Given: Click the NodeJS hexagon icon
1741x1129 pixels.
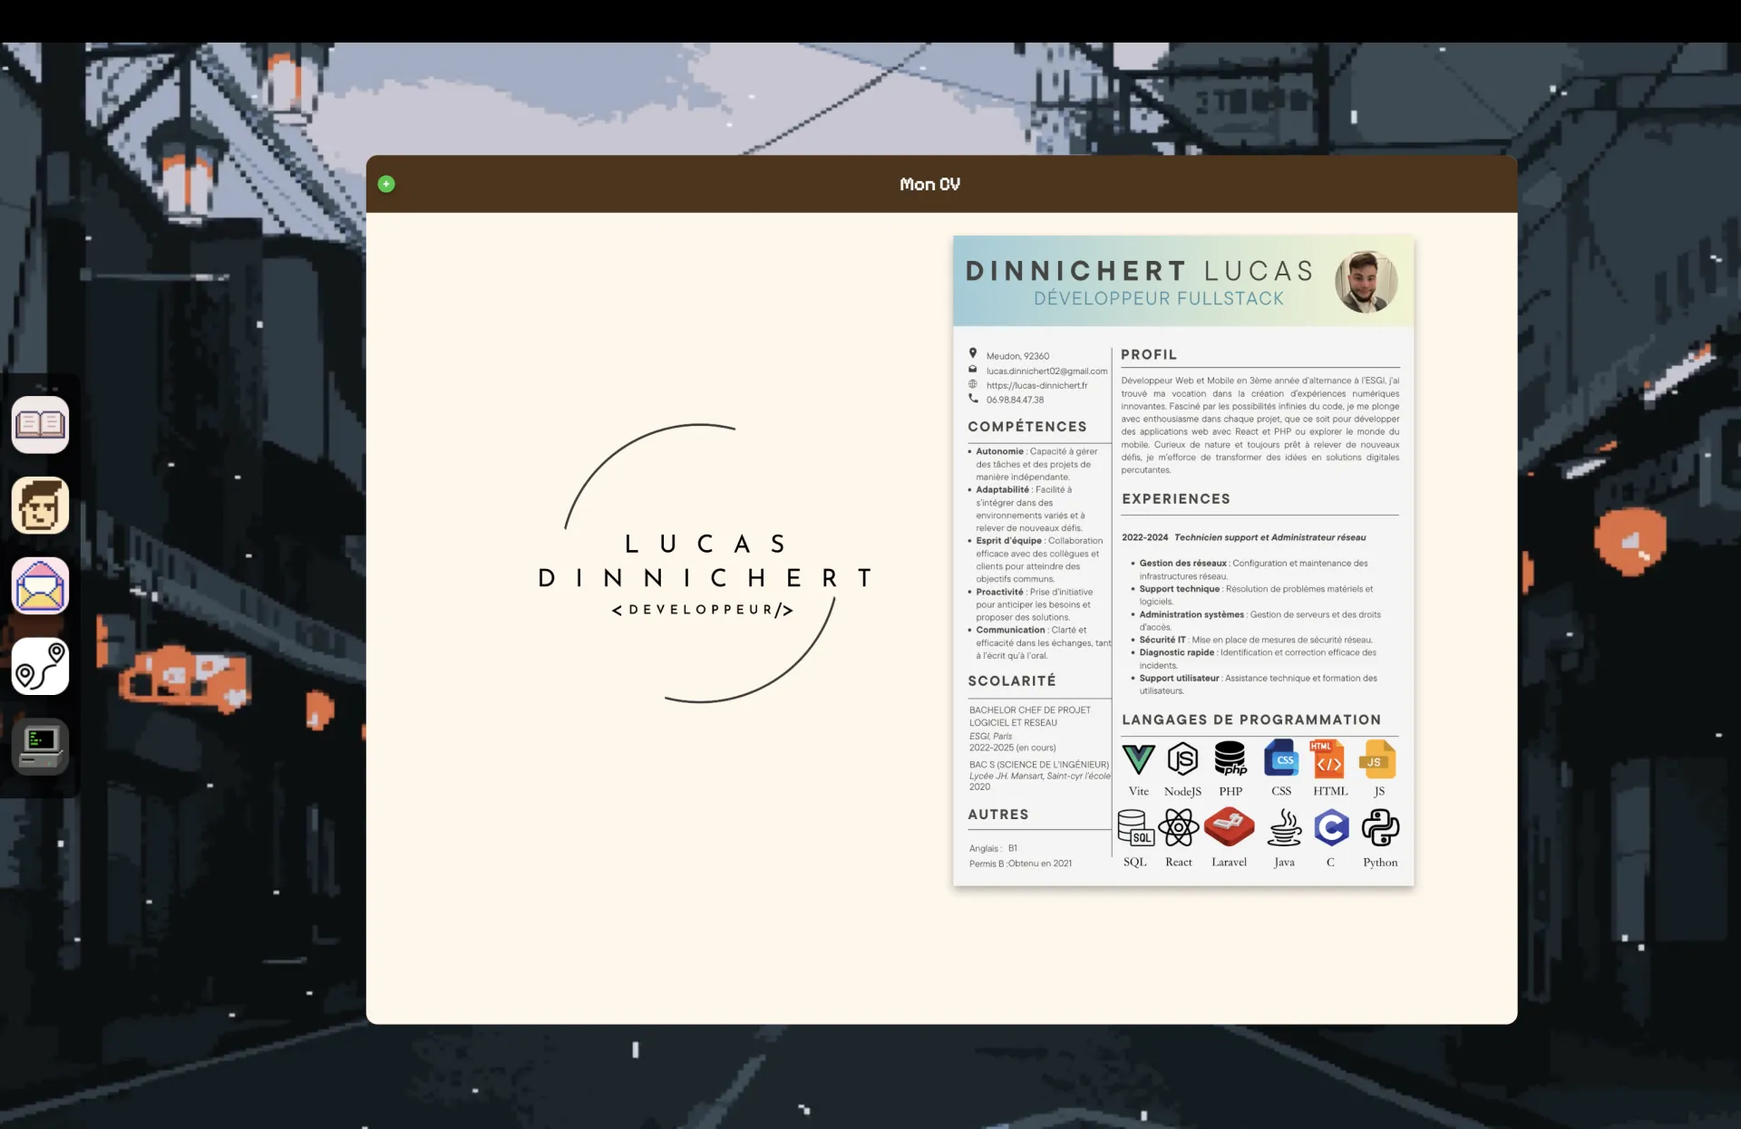Looking at the screenshot, I should (x=1182, y=759).
